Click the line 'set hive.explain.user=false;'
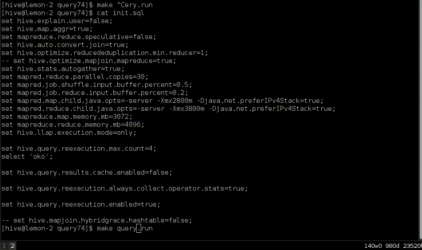 pyautogui.click(x=57, y=21)
